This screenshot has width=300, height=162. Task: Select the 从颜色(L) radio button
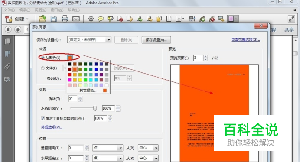pyautogui.click(x=43, y=58)
